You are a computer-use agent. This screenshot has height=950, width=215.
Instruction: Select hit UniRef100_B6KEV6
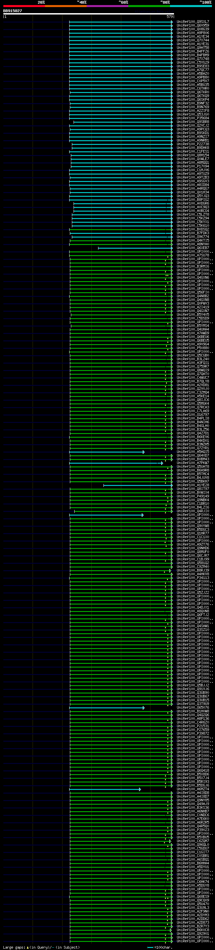pos(193,437)
